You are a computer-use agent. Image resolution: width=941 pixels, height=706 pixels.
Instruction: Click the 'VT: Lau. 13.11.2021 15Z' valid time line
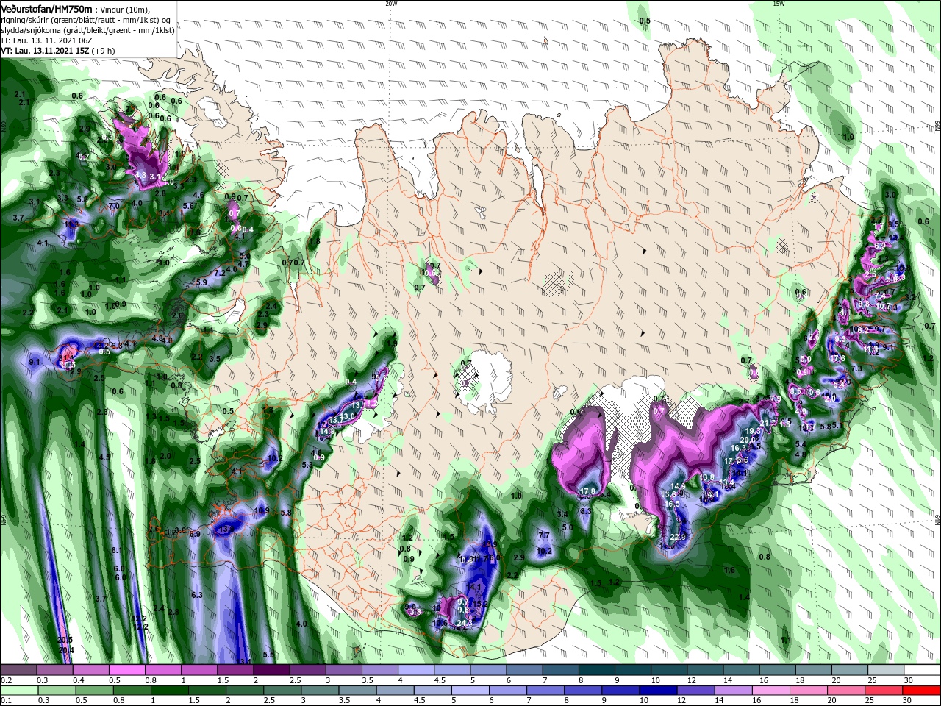[45, 51]
